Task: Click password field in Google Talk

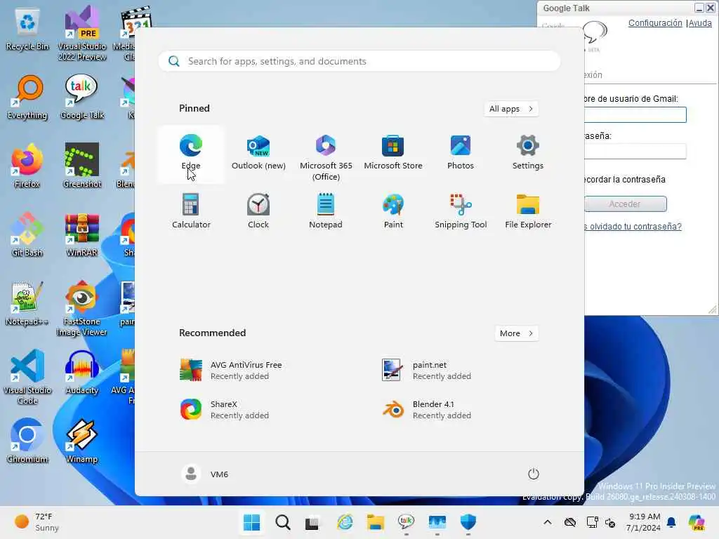Action: [635, 152]
